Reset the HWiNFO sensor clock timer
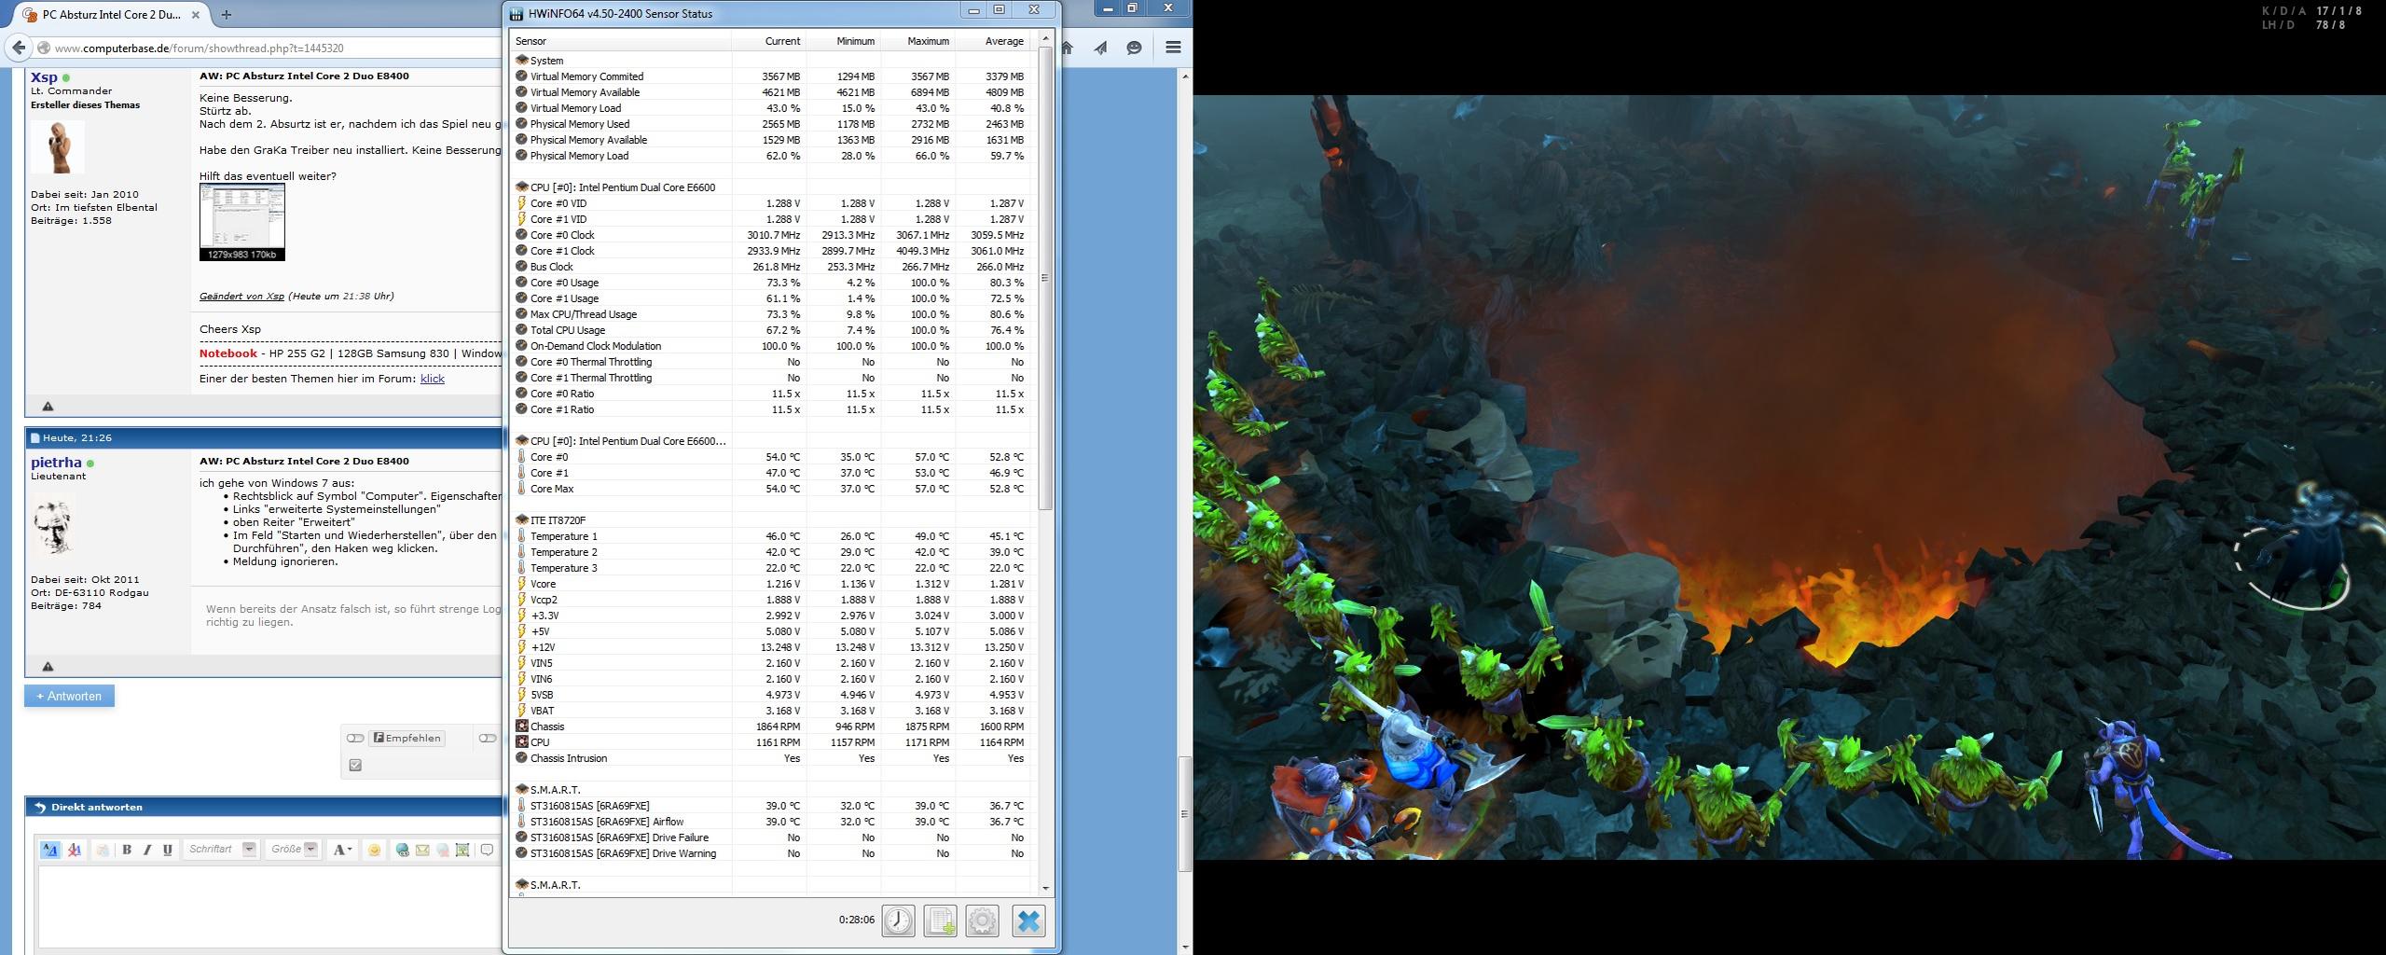 (x=898, y=920)
